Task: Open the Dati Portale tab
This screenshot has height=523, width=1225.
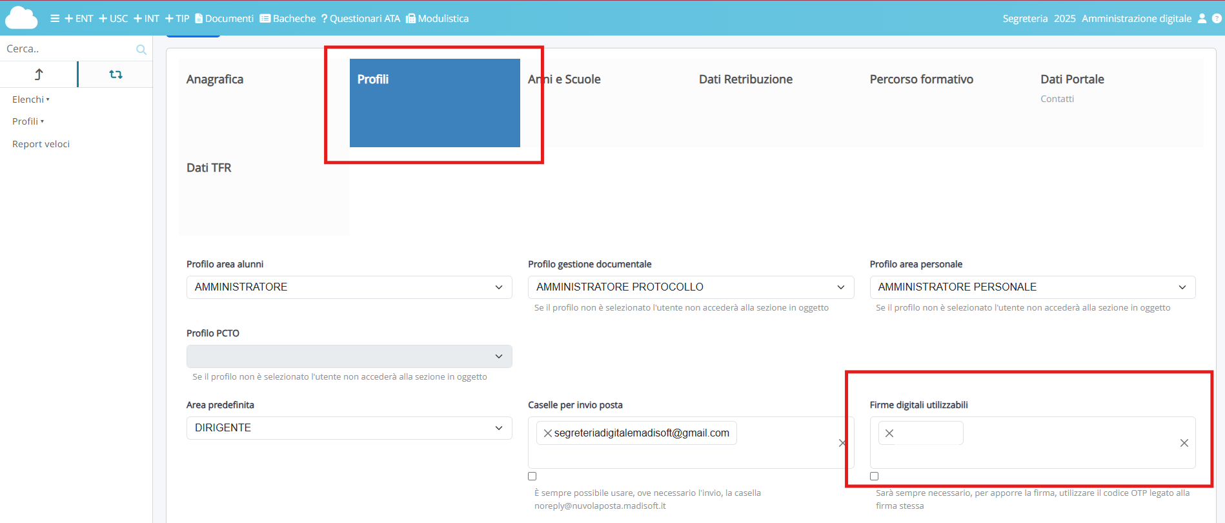Action: pos(1118,103)
